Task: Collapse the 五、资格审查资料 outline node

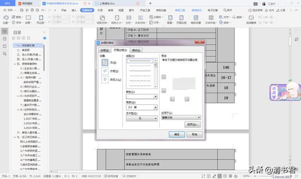Action: coord(15,64)
